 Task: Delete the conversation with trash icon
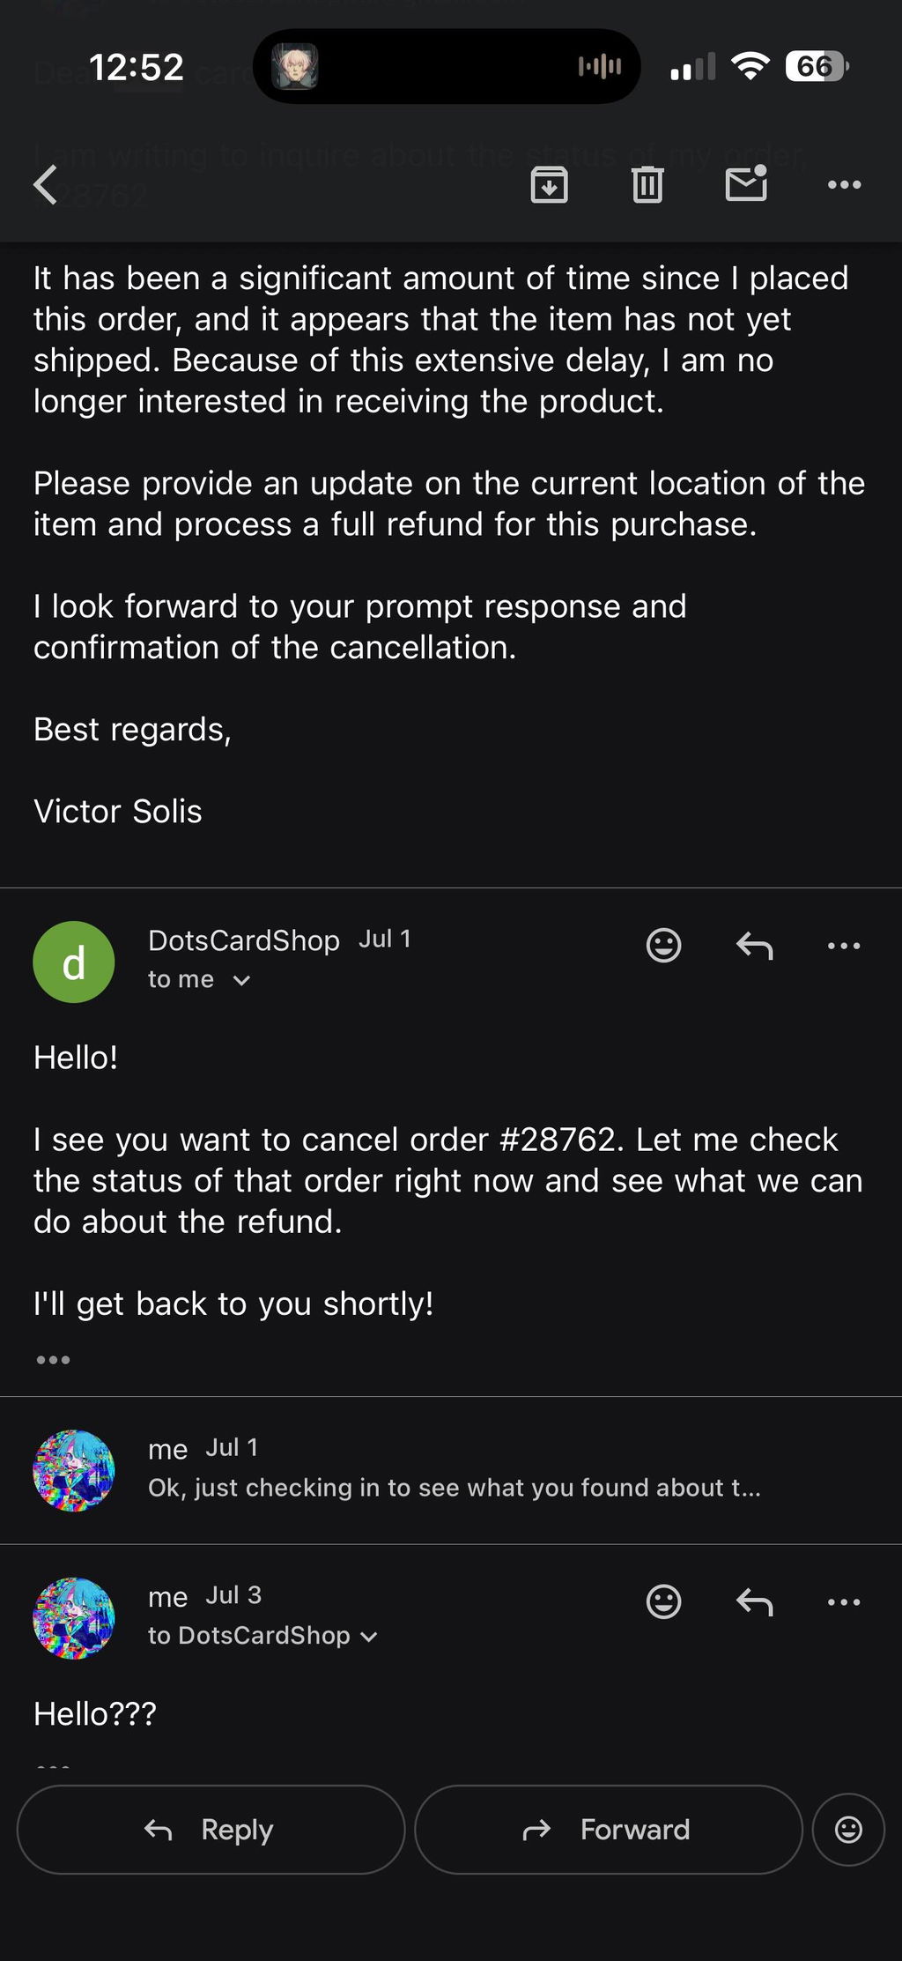[x=647, y=185]
